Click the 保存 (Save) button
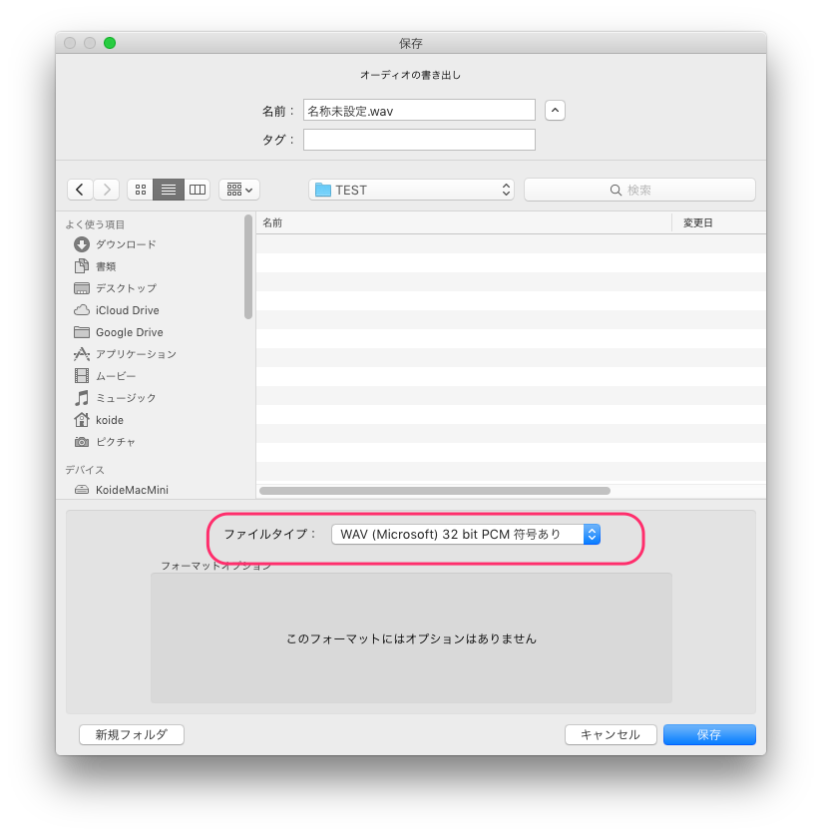This screenshot has height=835, width=822. coord(709,734)
